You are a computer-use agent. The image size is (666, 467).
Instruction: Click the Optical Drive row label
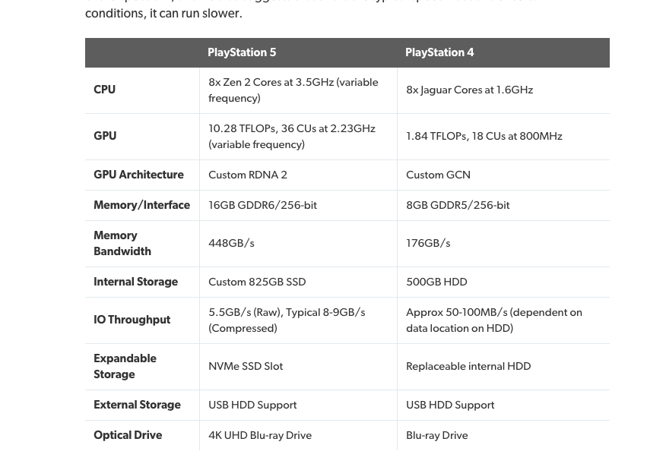[128, 435]
